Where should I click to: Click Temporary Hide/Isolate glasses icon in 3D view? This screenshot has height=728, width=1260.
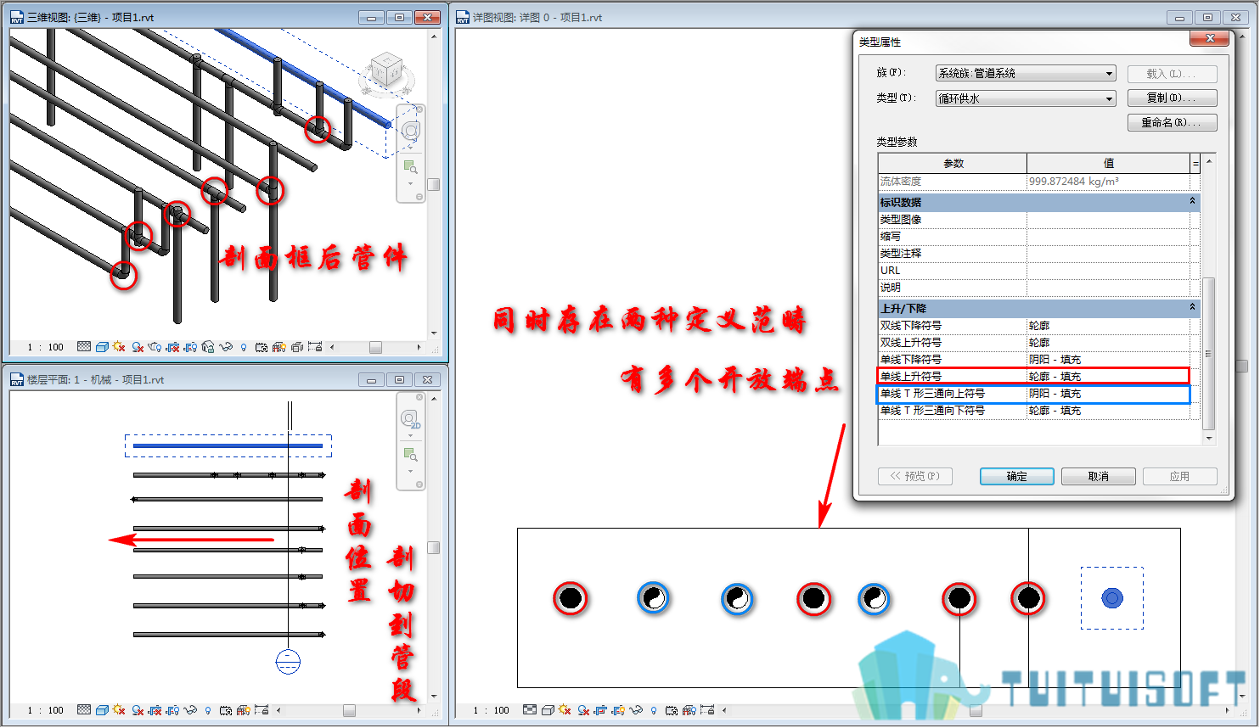tap(226, 347)
